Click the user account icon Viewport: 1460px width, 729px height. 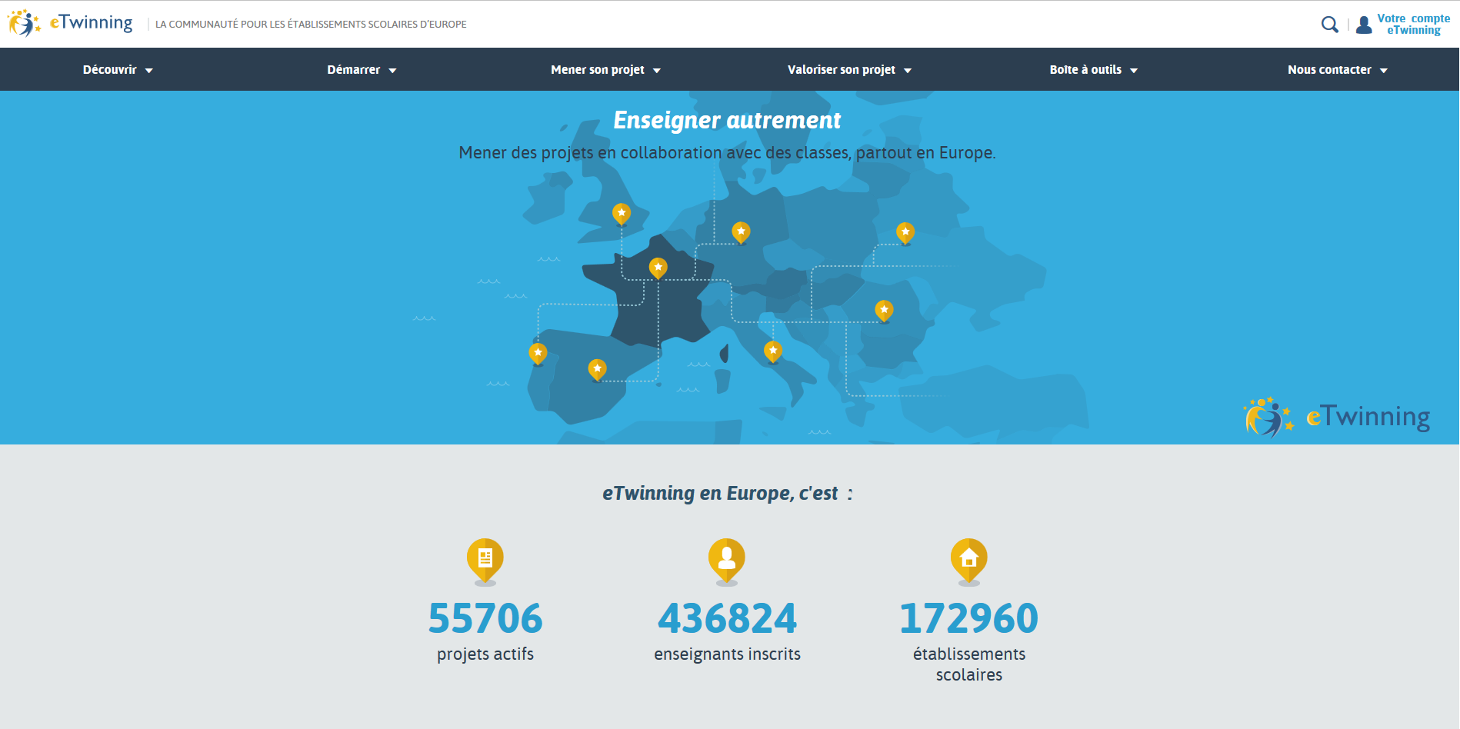pyautogui.click(x=1363, y=24)
